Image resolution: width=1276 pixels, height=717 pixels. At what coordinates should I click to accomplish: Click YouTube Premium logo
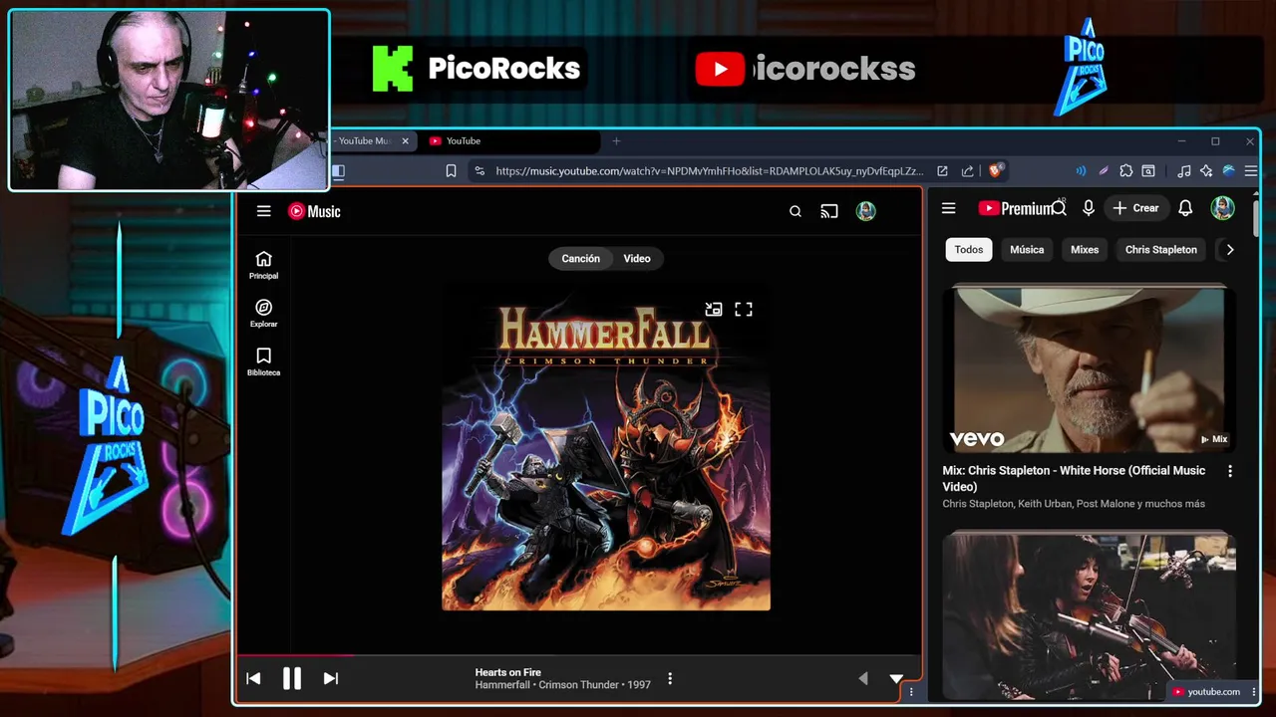click(1015, 208)
